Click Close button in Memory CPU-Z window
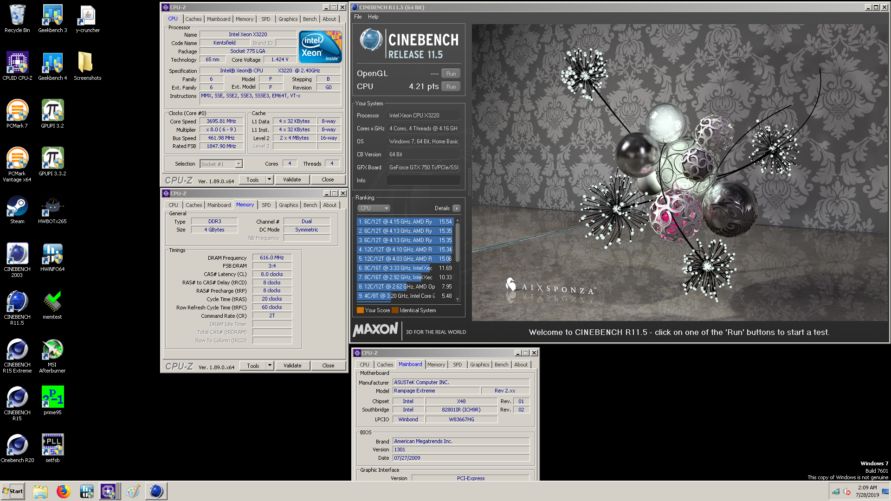This screenshot has width=891, height=501. tap(328, 366)
